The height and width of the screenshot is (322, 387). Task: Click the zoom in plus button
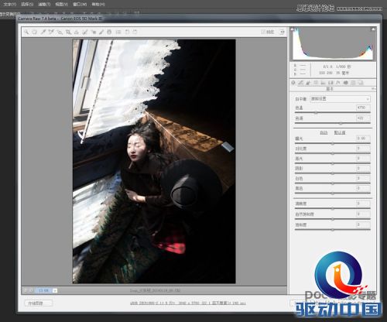(31, 290)
